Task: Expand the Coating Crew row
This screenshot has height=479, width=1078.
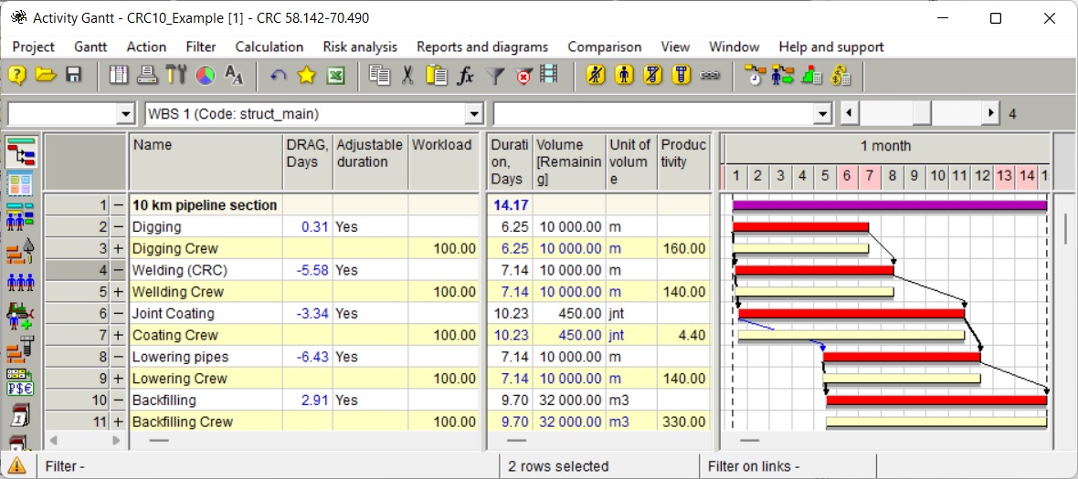Action: click(x=120, y=335)
